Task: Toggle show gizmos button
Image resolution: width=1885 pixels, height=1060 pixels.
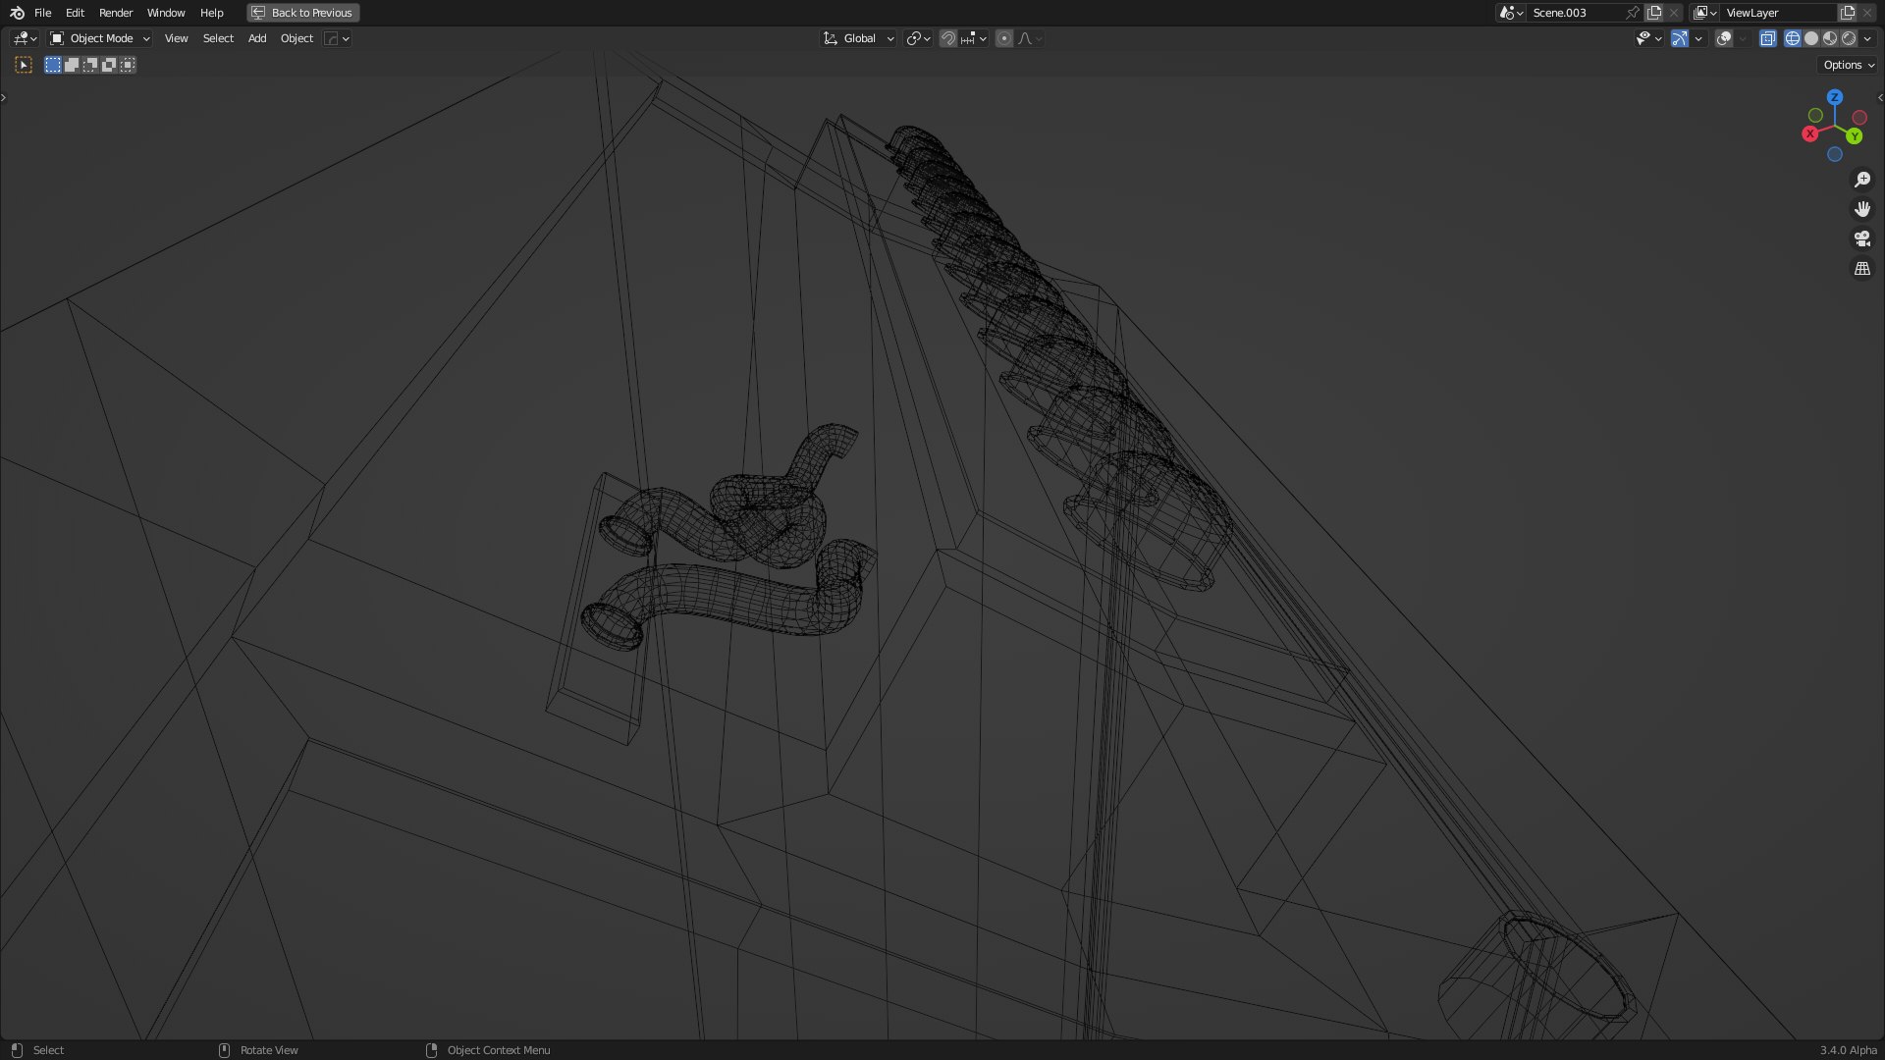Action: coord(1680,38)
